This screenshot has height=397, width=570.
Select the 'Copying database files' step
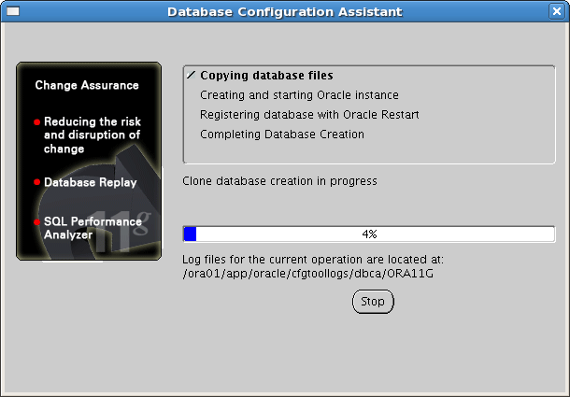[266, 76]
